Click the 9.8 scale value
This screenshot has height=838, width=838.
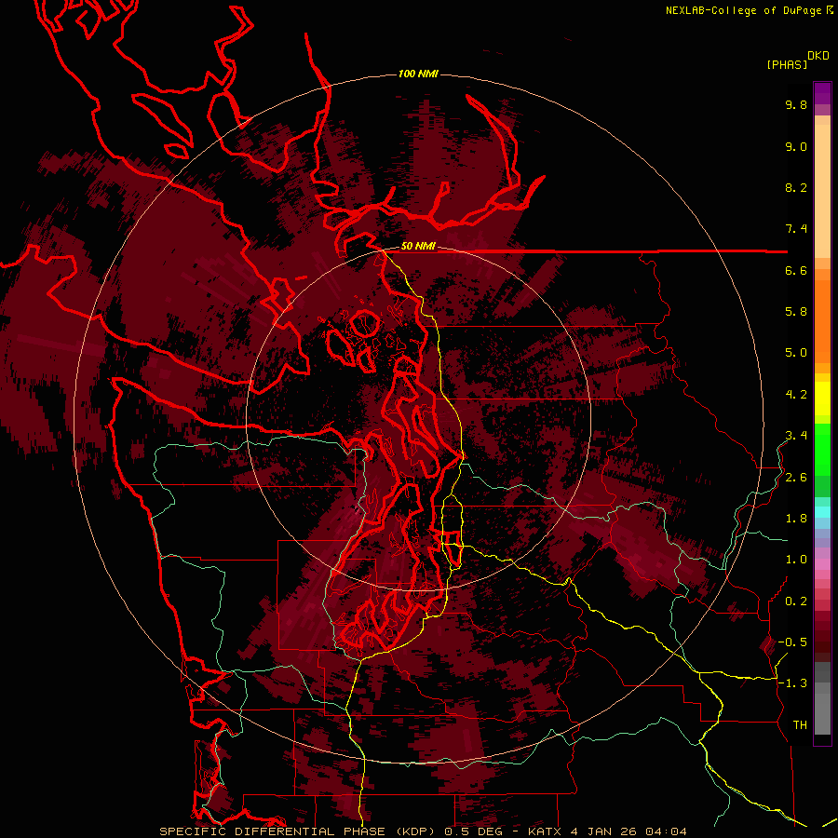796,104
